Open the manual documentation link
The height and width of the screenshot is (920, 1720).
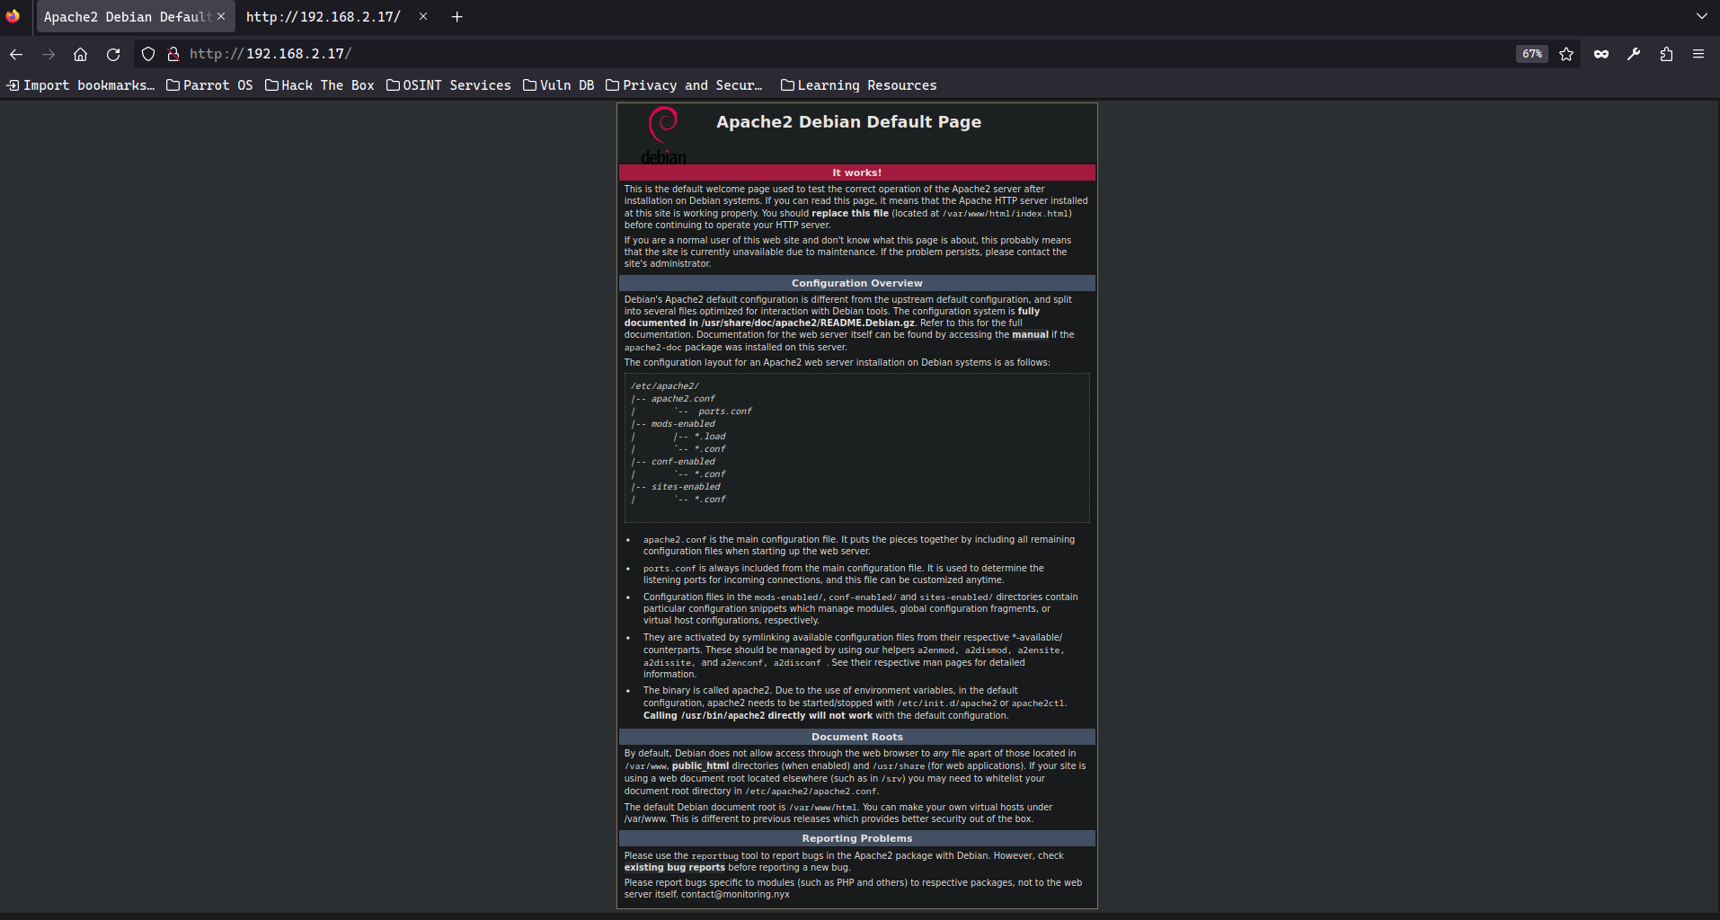1030,335
